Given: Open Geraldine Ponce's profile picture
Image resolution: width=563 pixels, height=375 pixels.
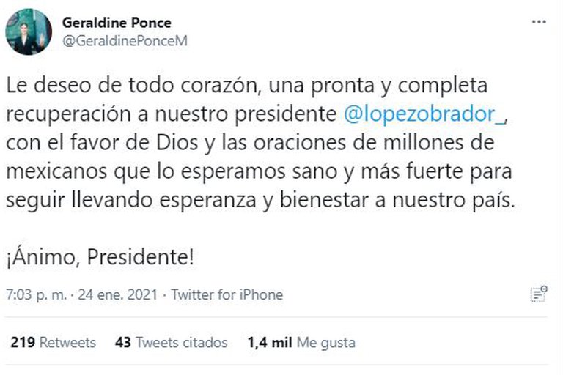Looking at the screenshot, I should click(x=29, y=32).
